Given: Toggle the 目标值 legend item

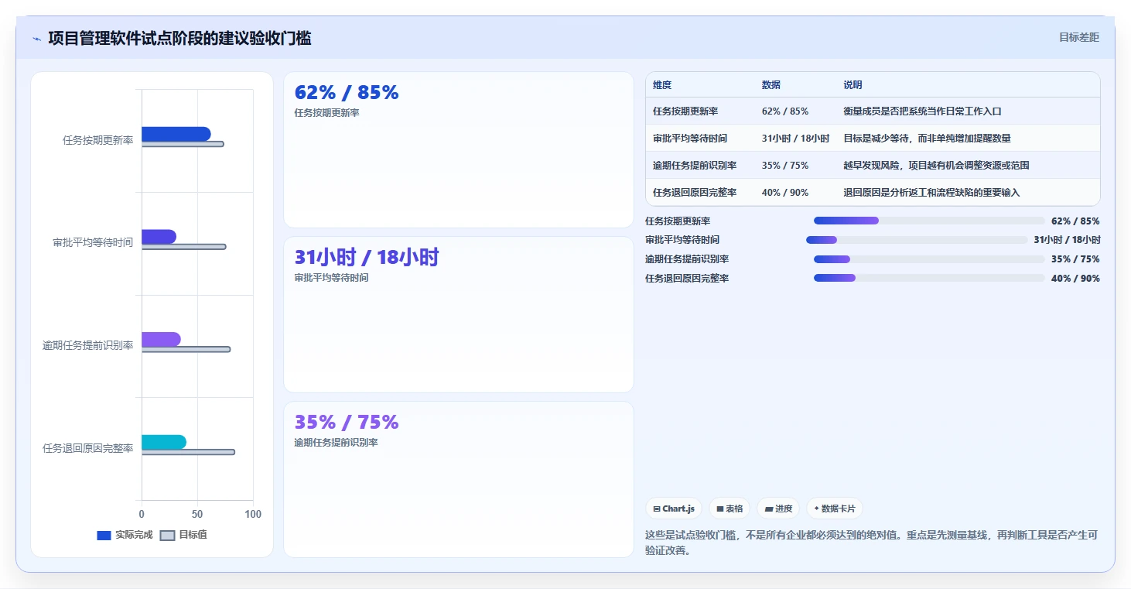Looking at the screenshot, I should [x=183, y=535].
